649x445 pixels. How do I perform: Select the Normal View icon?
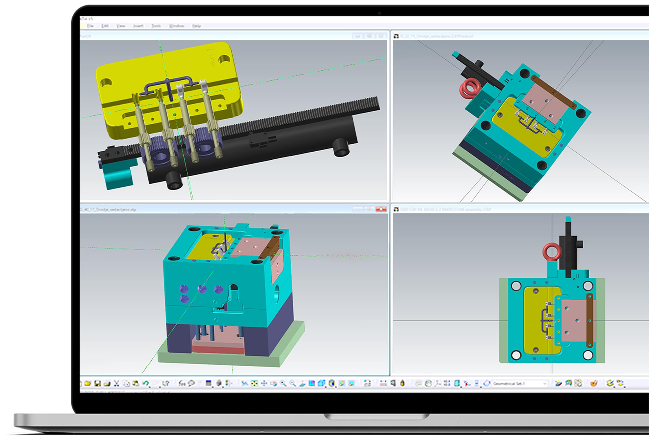[303, 383]
